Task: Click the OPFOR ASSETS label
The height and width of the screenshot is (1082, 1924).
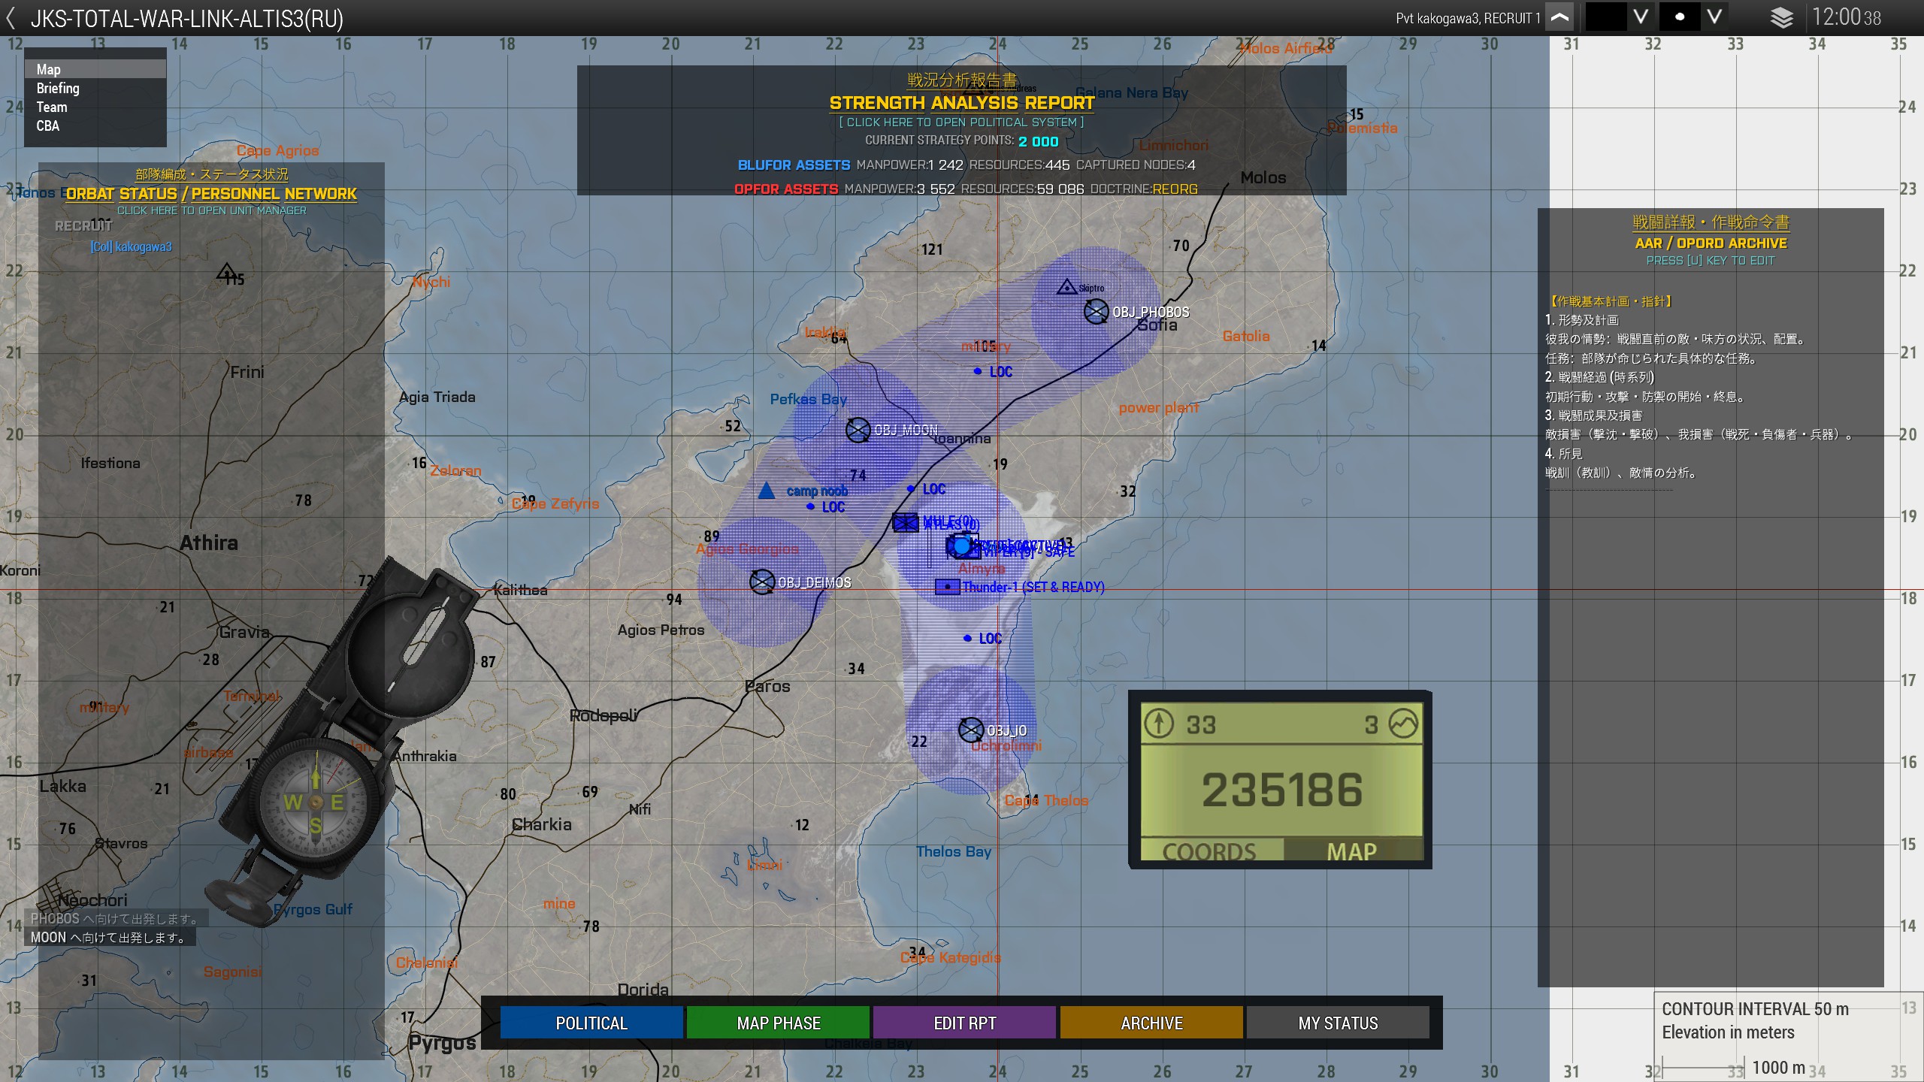Action: point(786,189)
